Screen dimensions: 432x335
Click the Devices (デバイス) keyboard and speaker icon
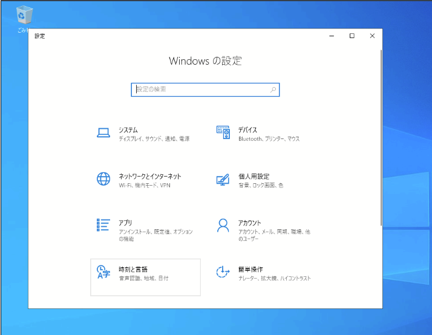coord(223,133)
